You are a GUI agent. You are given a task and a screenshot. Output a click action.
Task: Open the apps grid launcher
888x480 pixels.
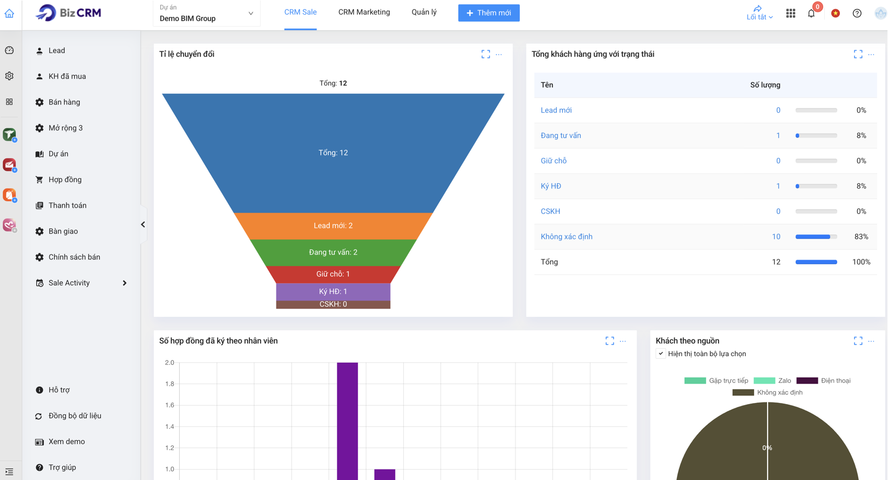pyautogui.click(x=791, y=13)
